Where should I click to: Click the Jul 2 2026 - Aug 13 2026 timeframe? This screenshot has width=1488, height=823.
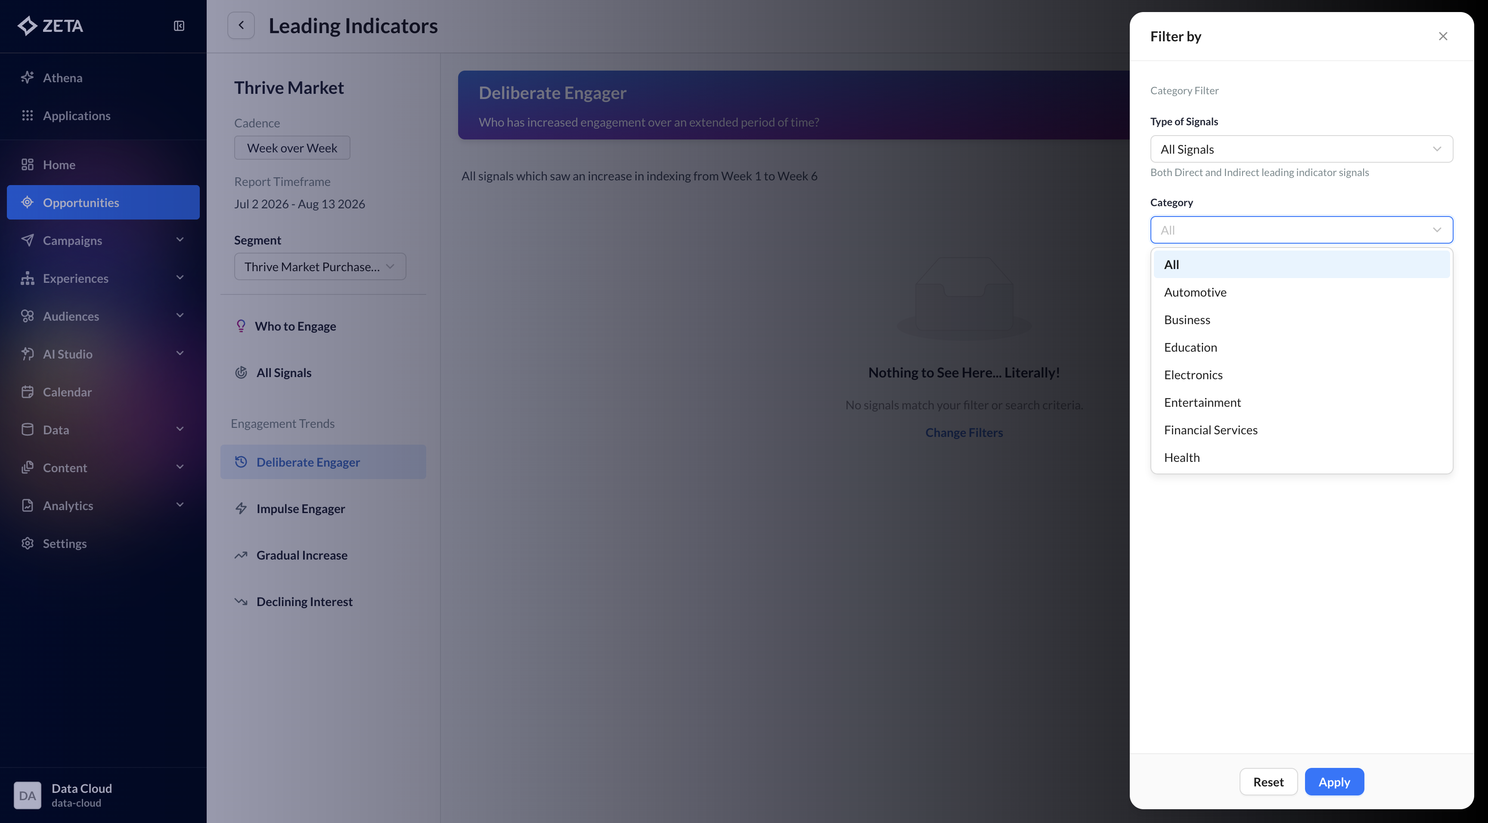click(x=300, y=204)
